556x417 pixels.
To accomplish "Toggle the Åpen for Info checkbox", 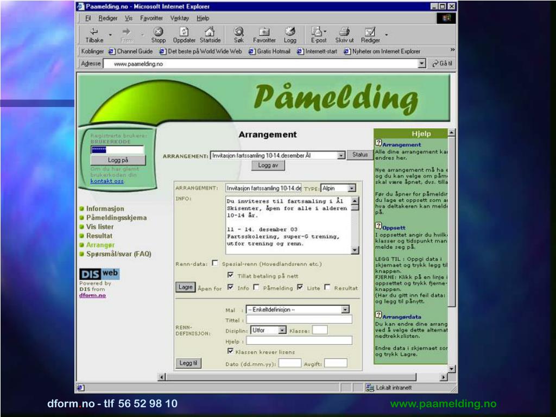I will point(230,287).
